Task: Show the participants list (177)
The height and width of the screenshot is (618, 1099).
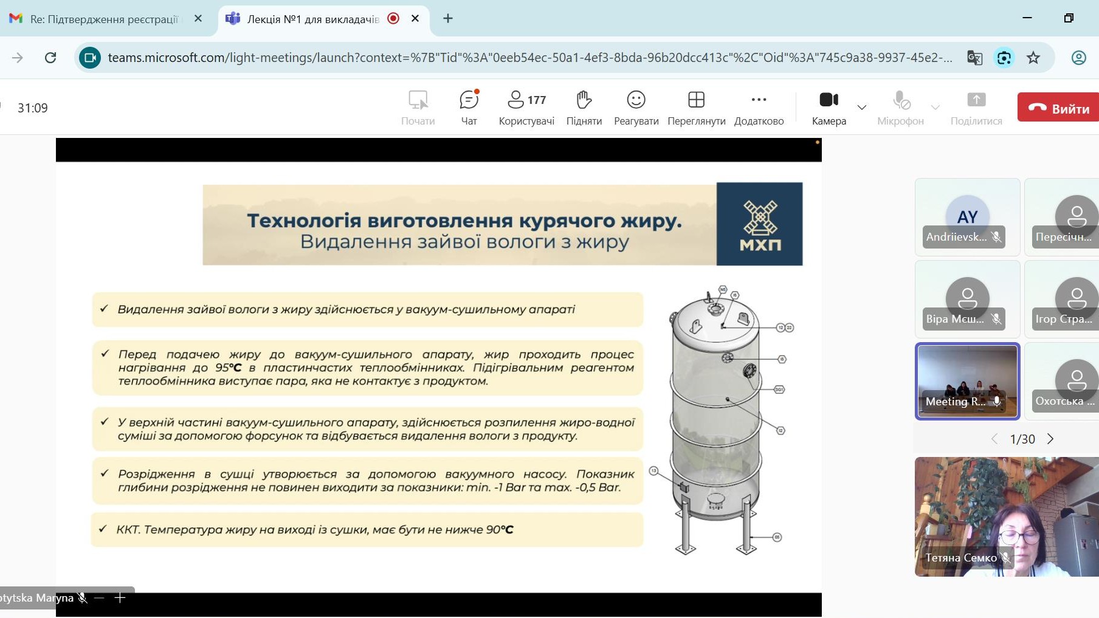Action: click(526, 107)
